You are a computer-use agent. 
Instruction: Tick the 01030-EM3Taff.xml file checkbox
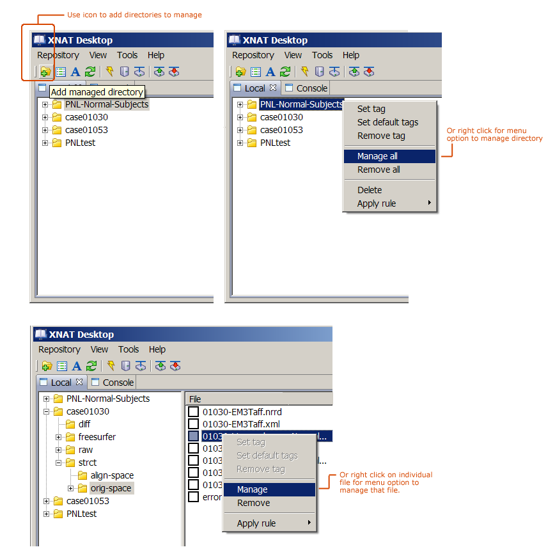click(194, 423)
